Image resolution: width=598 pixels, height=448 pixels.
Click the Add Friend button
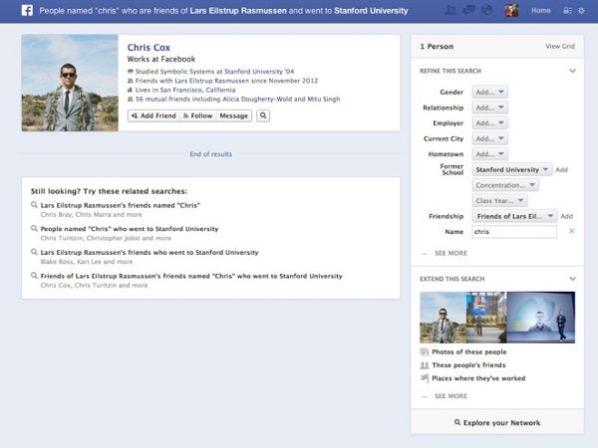click(x=152, y=115)
